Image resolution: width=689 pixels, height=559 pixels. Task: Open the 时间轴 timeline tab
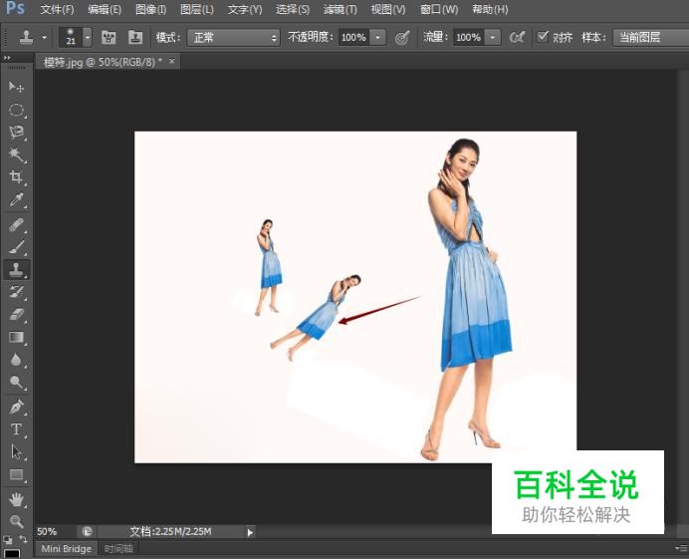click(118, 549)
